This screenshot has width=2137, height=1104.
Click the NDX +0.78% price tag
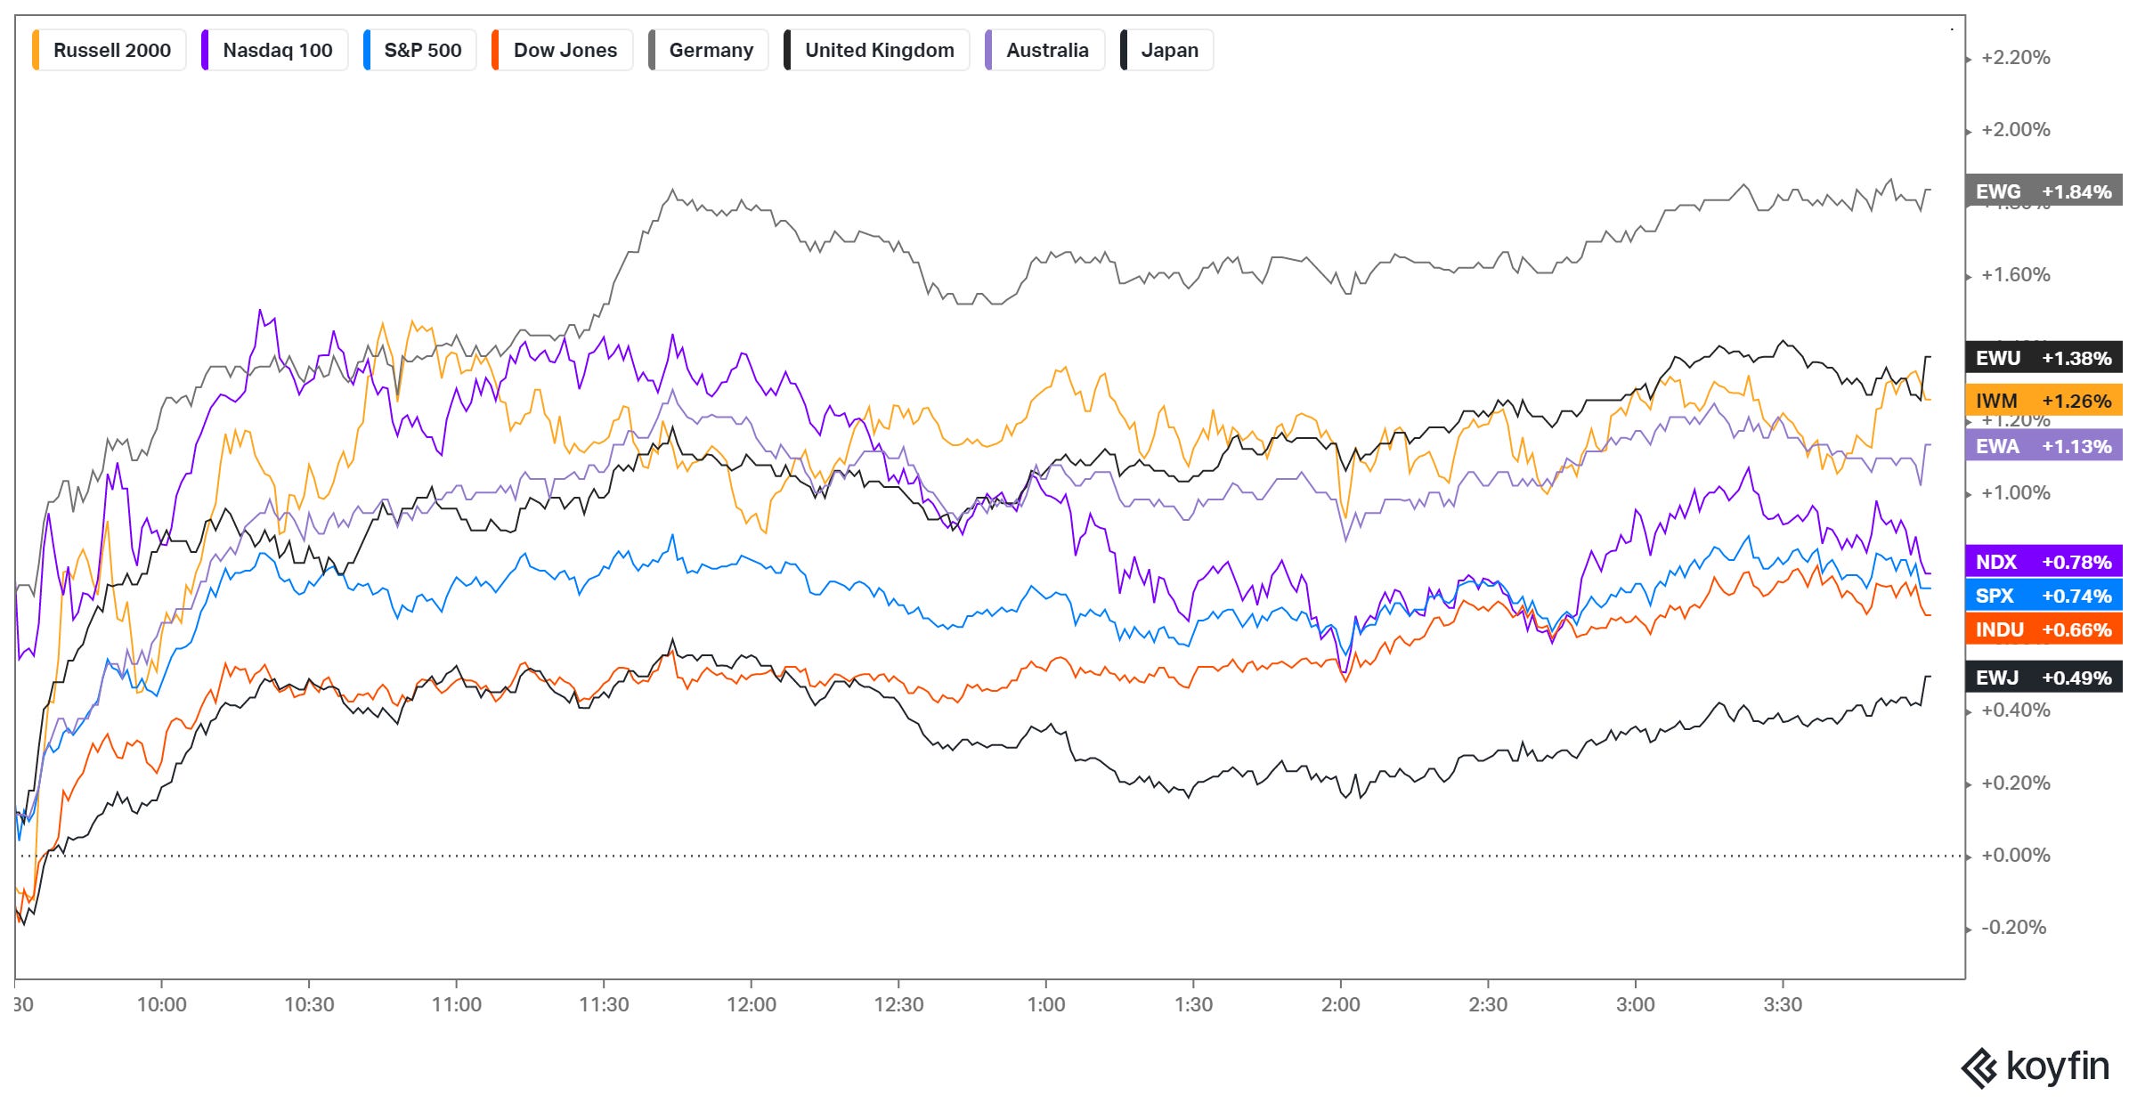[2044, 562]
